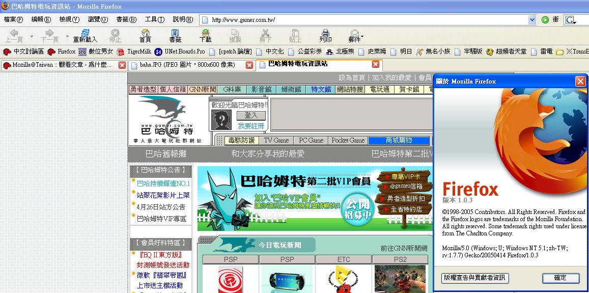
Task: Open the 北極熊 bookmark in bookmarks toolbar
Action: [344, 51]
